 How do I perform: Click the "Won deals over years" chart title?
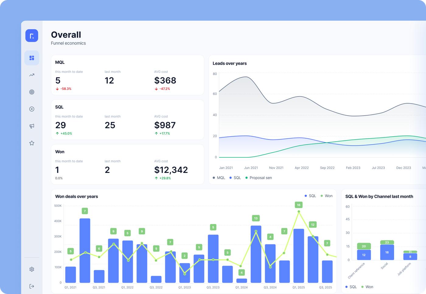click(77, 197)
